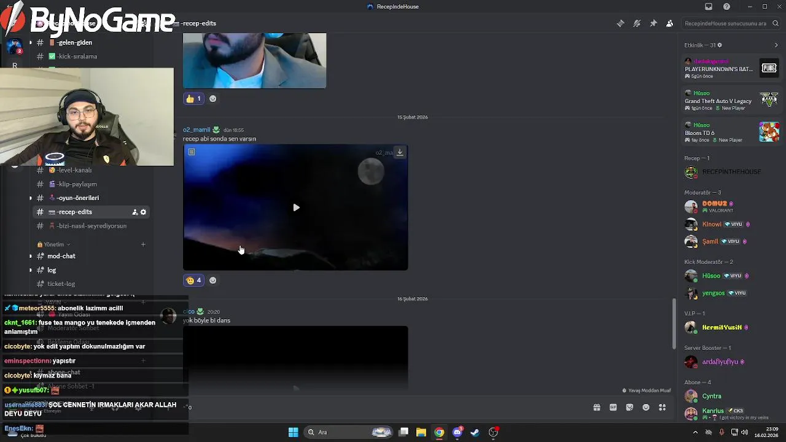Toggle the member list icon

(x=669, y=23)
